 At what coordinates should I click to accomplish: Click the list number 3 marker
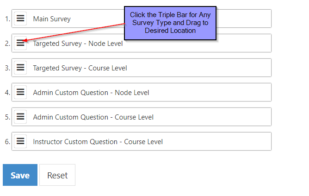pyautogui.click(x=7, y=68)
